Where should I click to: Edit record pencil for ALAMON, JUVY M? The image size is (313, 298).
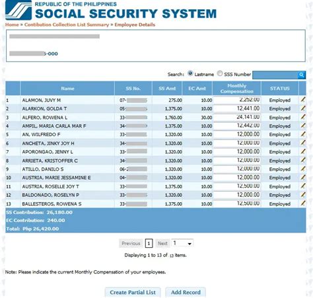coord(303,100)
